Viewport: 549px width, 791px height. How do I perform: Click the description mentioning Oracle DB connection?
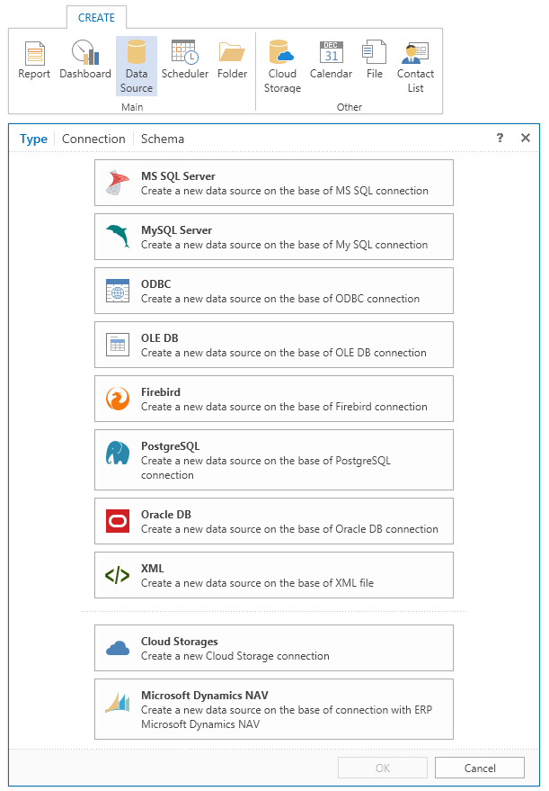pyautogui.click(x=289, y=529)
